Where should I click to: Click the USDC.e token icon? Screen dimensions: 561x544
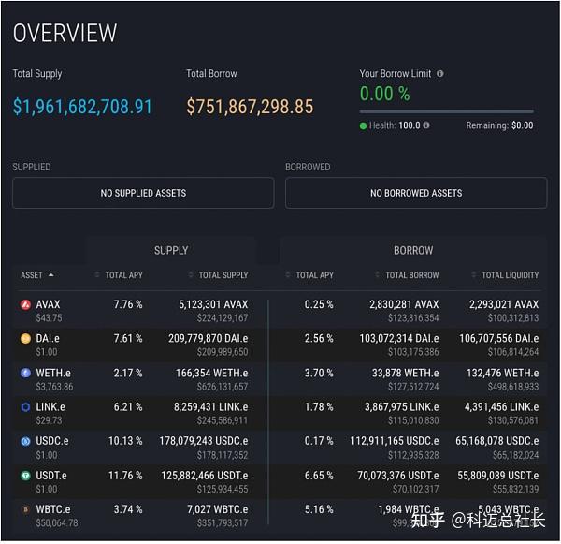point(25,441)
